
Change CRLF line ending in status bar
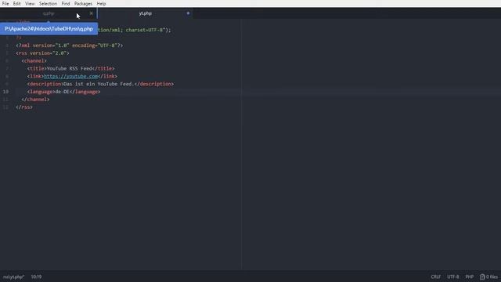pos(435,277)
